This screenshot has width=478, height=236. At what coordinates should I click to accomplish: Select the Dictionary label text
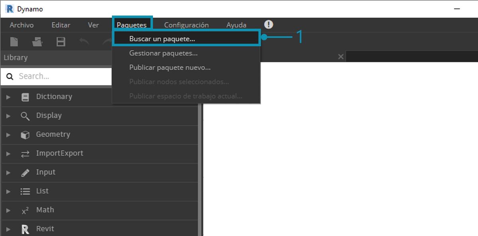tap(54, 96)
